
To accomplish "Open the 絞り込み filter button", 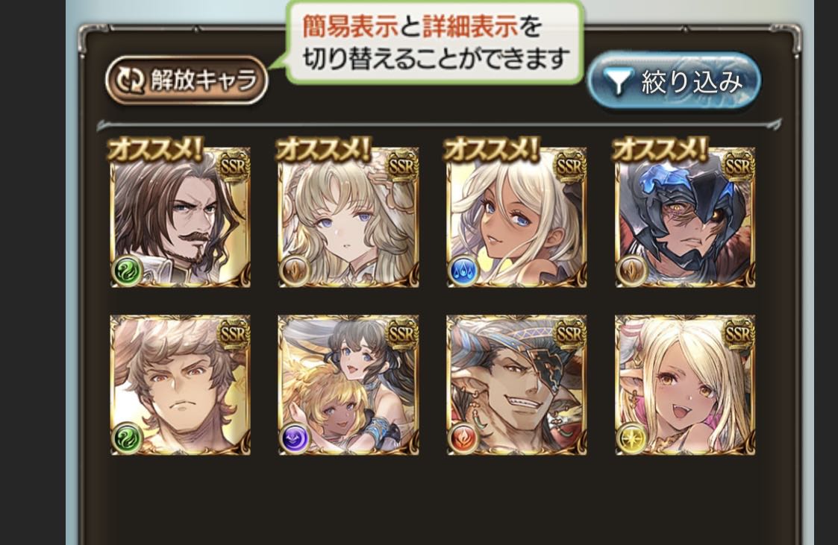I will coord(674,81).
